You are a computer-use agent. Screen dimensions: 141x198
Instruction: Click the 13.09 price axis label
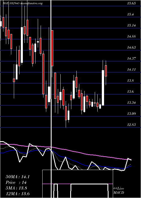pos(131,114)
